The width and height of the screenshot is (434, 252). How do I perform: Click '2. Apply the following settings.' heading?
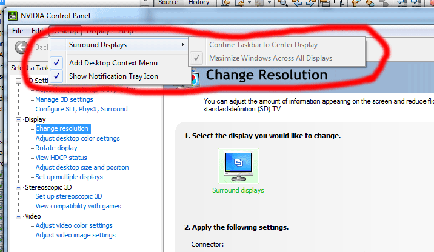click(236, 227)
